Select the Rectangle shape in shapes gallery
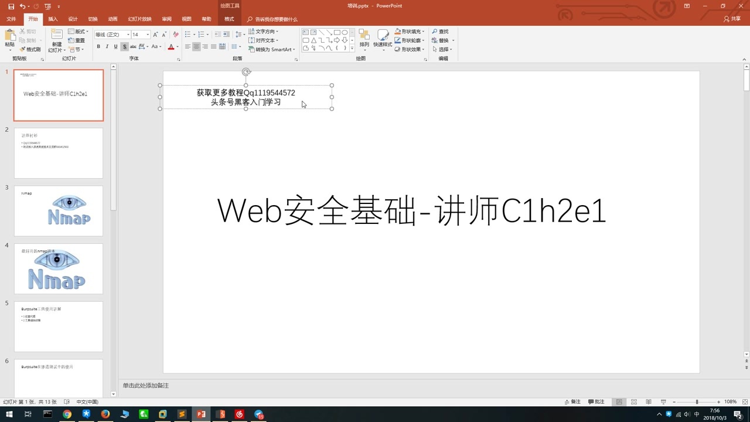750x422 pixels. pos(337,32)
